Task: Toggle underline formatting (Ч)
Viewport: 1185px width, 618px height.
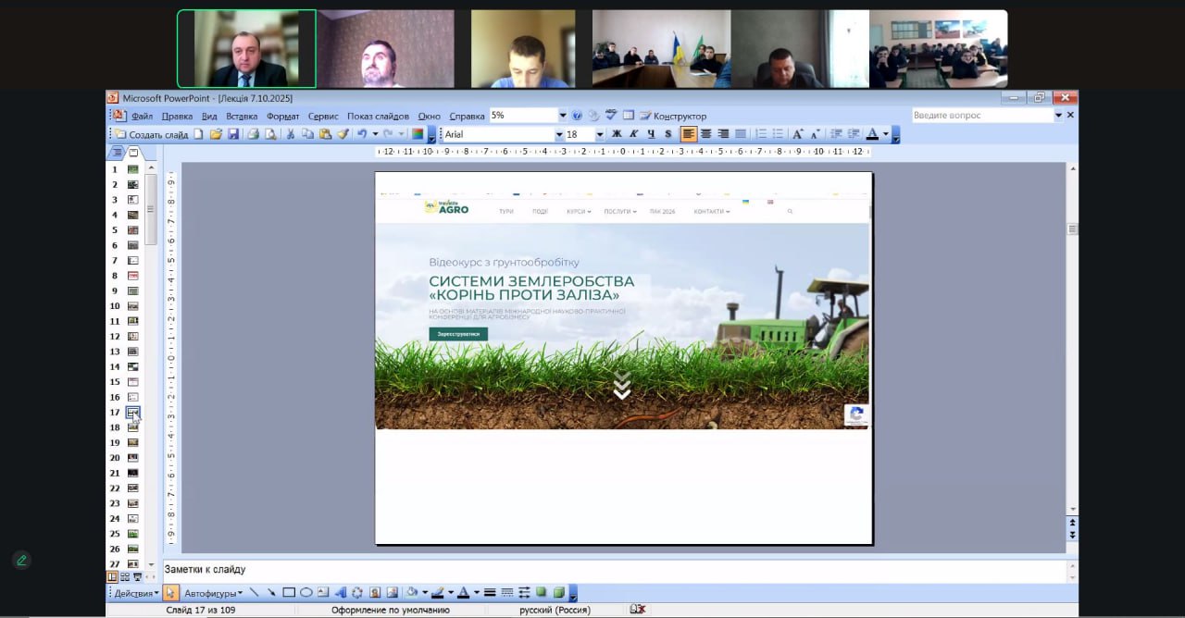Action: (651, 134)
